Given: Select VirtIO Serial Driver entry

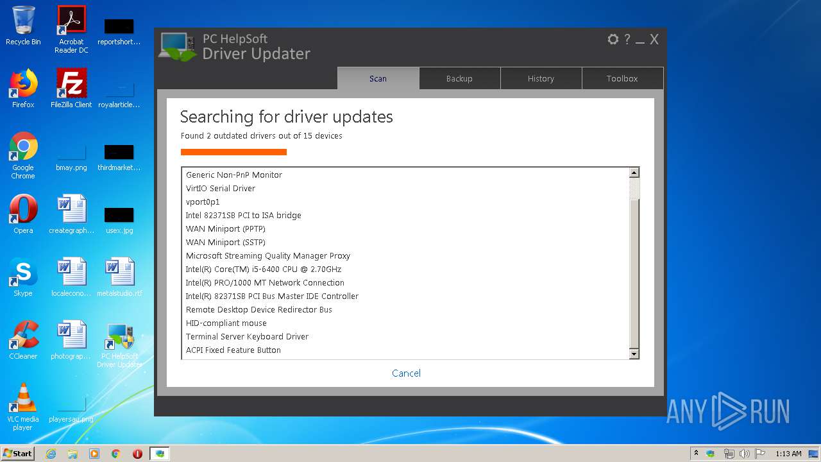Looking at the screenshot, I should (221, 188).
